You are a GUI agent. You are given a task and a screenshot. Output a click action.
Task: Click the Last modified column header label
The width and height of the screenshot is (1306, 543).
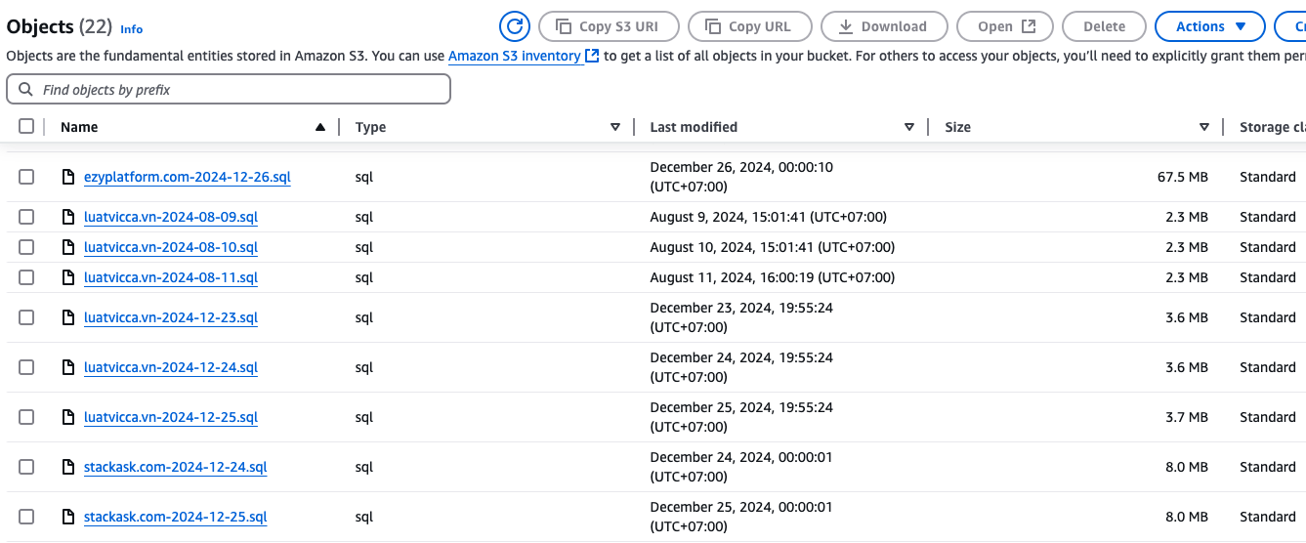[x=694, y=127]
